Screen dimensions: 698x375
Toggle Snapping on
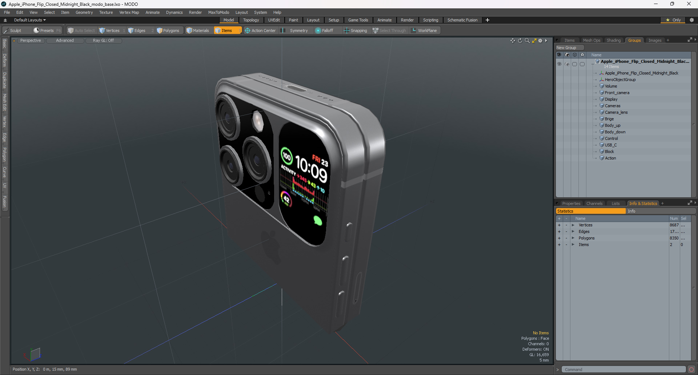pos(356,31)
